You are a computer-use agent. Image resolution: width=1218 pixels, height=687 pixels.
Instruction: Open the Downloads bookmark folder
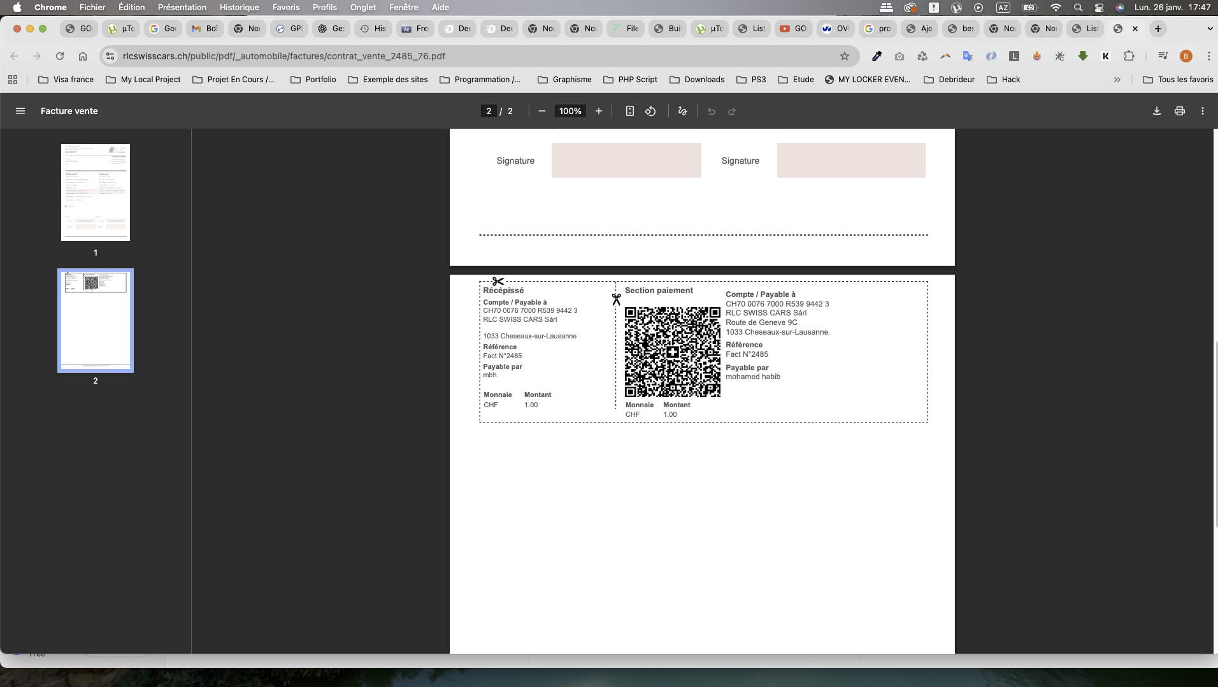[697, 80]
